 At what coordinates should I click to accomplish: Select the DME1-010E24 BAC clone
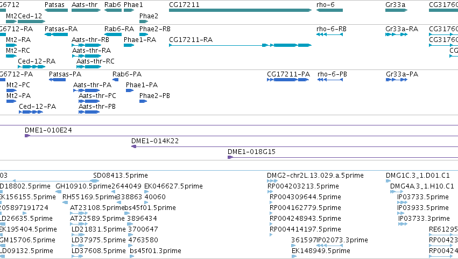[x=241, y=136]
